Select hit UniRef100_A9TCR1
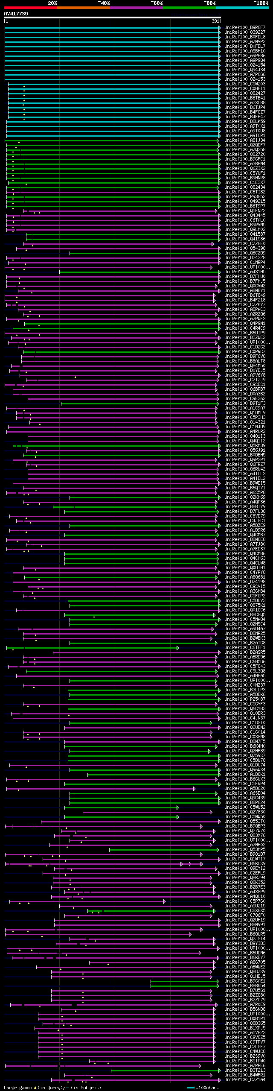Screen dimensions: 273x1091 tap(245, 136)
